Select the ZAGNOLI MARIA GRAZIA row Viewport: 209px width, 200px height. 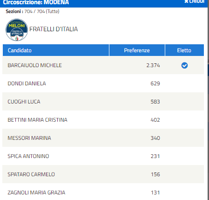(103, 192)
